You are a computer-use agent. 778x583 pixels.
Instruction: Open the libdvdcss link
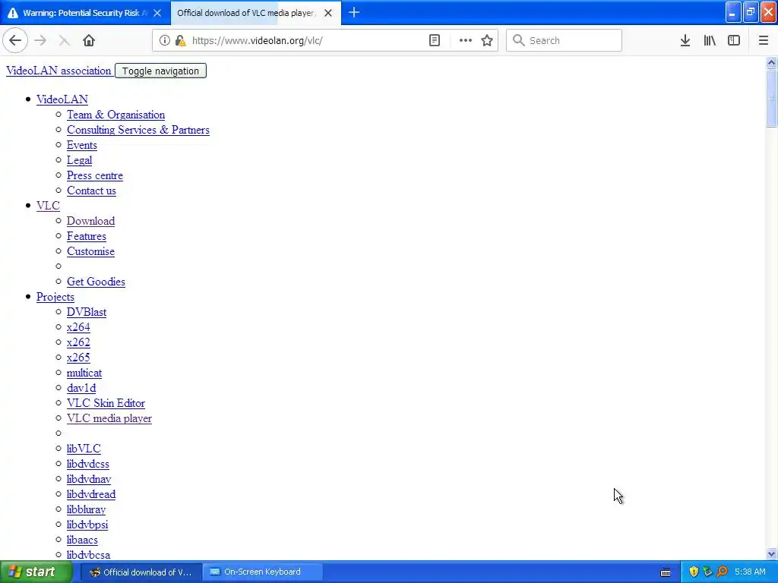[x=88, y=465]
